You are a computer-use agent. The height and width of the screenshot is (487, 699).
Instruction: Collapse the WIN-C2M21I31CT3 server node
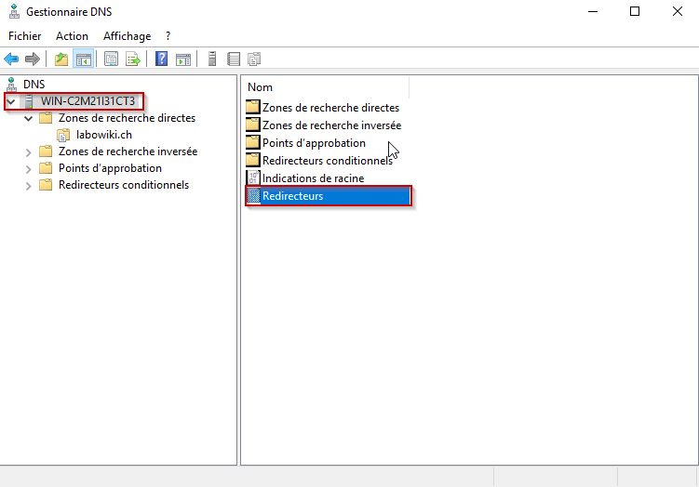11,102
